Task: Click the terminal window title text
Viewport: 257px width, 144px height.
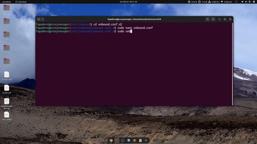Action: 134,19
